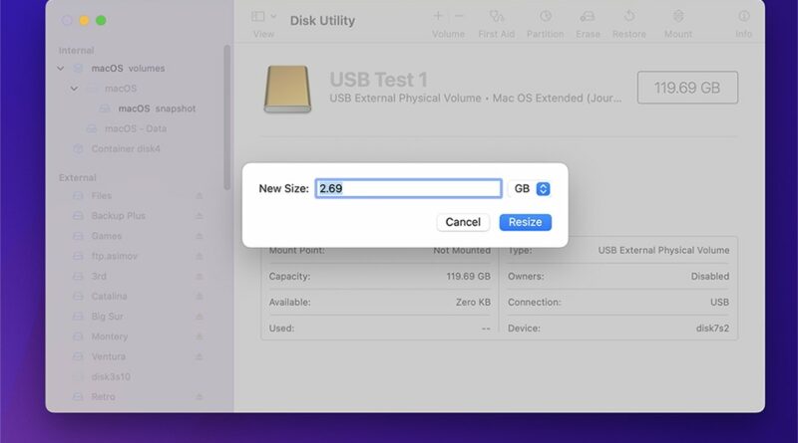Run First Aid from the toolbar

496,17
